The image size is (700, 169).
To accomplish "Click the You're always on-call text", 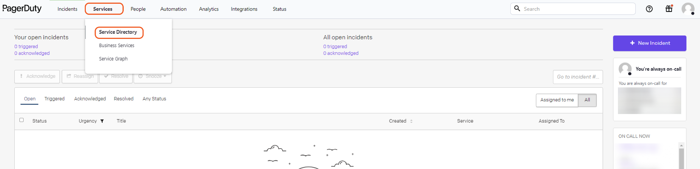I will tap(658, 69).
